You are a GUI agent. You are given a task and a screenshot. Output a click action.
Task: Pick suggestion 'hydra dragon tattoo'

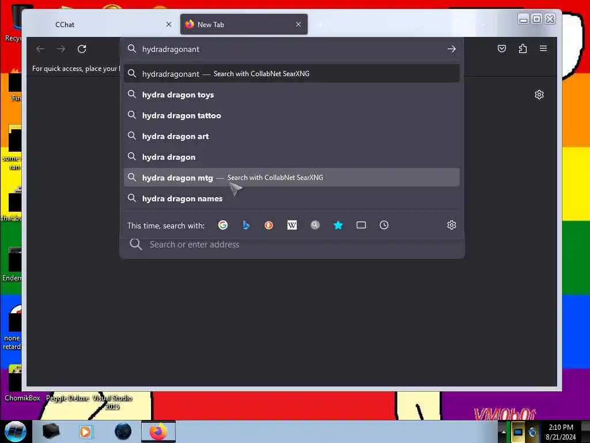tap(292, 115)
